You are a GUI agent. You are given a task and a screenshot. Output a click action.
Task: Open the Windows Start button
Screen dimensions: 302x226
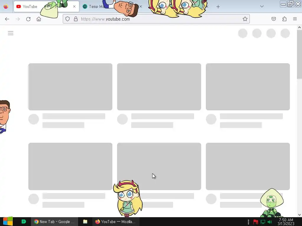click(8, 221)
